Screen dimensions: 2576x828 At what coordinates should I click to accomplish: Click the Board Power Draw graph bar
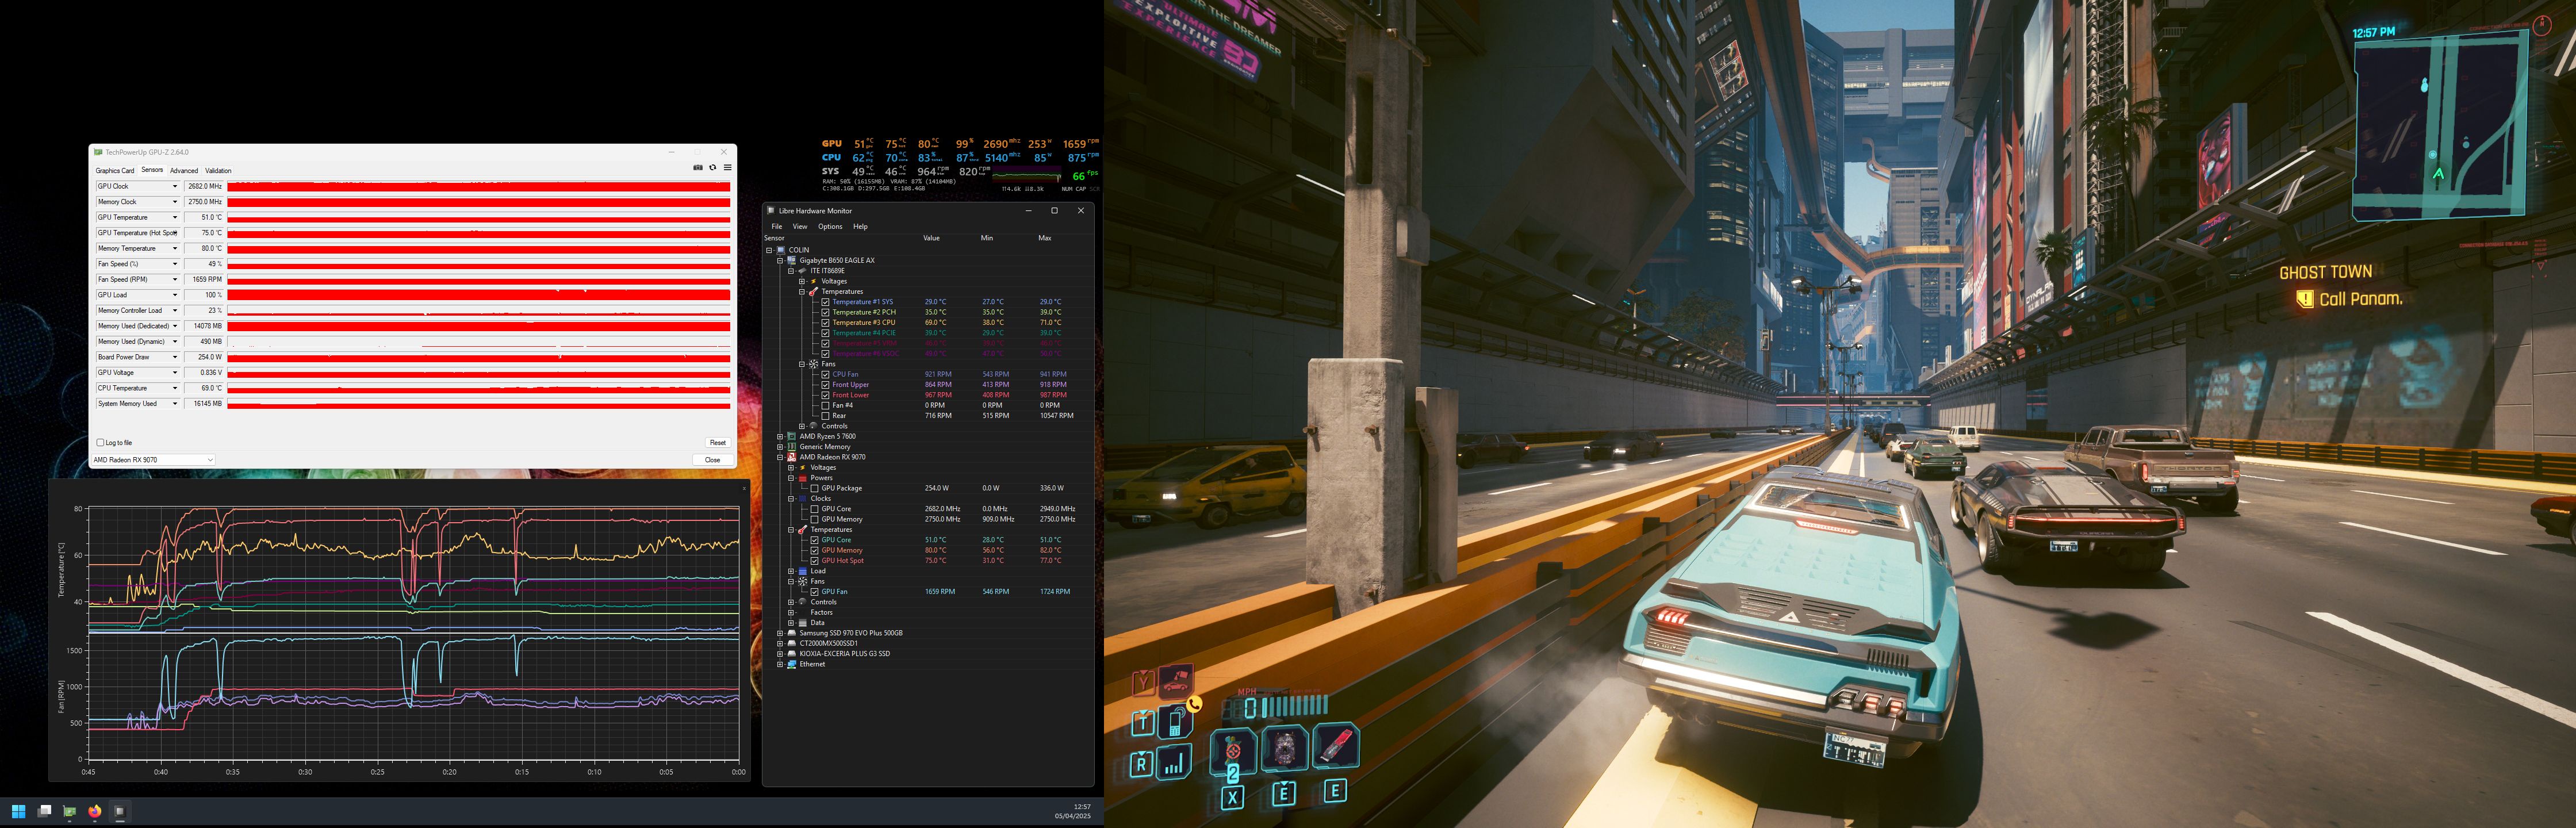pyautogui.click(x=478, y=357)
